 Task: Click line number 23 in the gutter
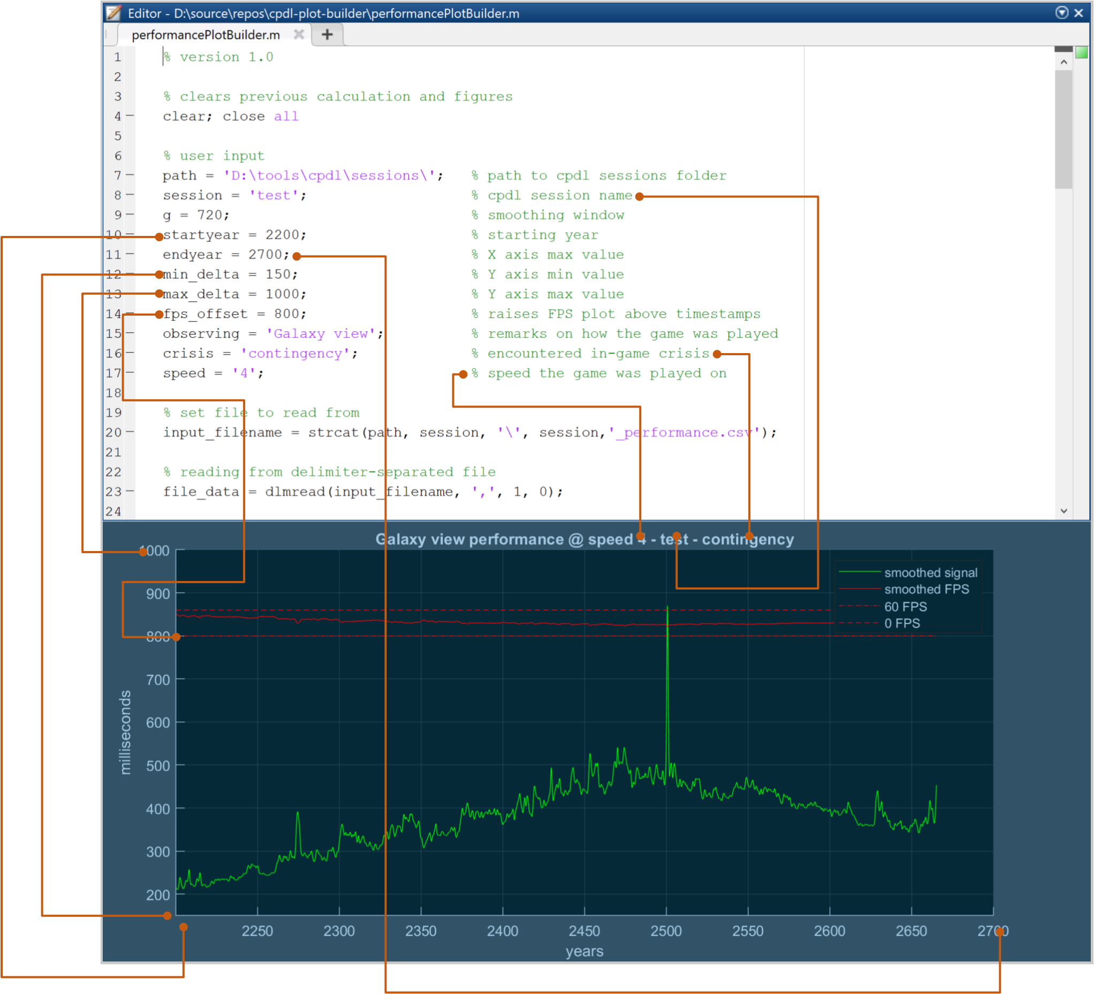pos(113,491)
